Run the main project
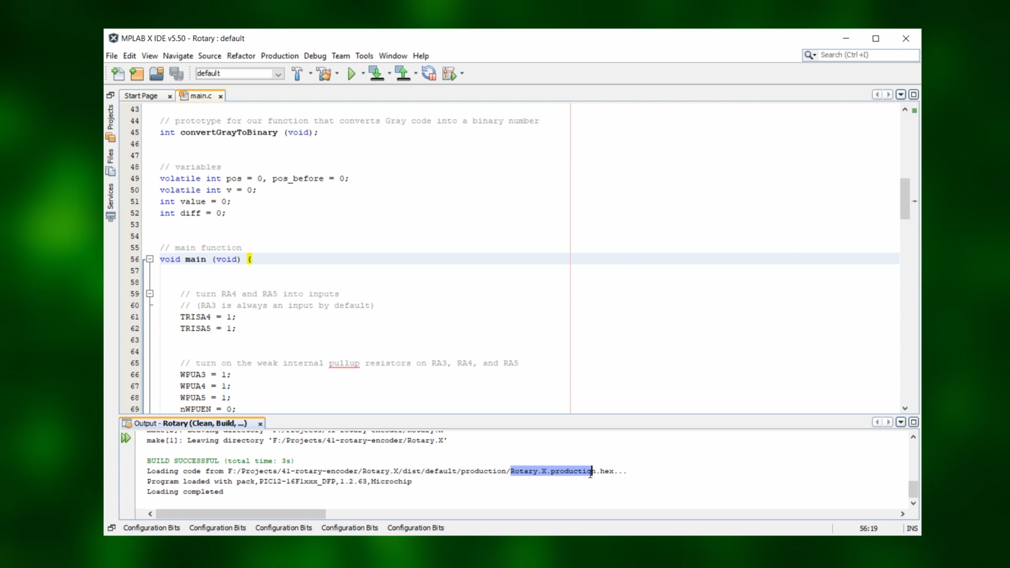Image resolution: width=1010 pixels, height=568 pixels. click(x=351, y=74)
